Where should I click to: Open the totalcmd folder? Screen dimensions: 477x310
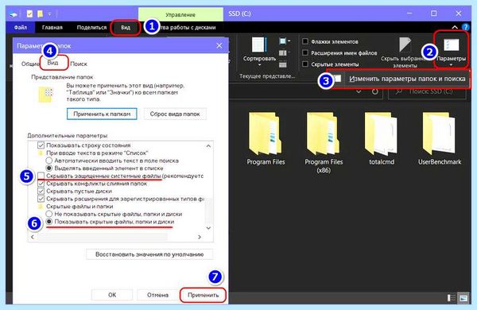click(x=382, y=139)
